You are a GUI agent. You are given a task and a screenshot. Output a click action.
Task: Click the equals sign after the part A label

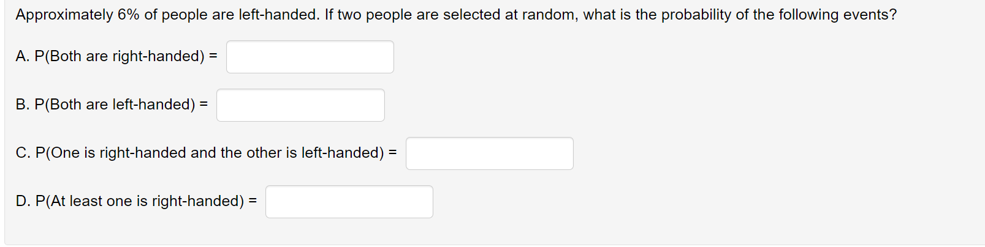click(213, 56)
